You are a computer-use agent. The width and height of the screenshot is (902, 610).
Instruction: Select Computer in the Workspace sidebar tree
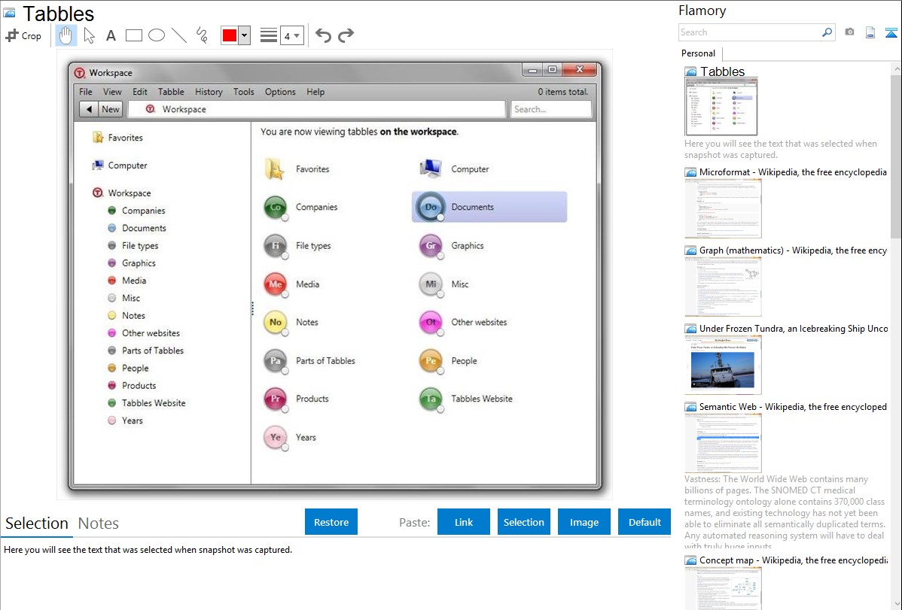[x=120, y=165]
